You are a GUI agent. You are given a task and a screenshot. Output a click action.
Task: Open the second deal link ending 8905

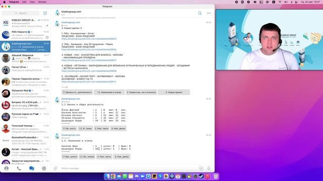tap(89, 49)
